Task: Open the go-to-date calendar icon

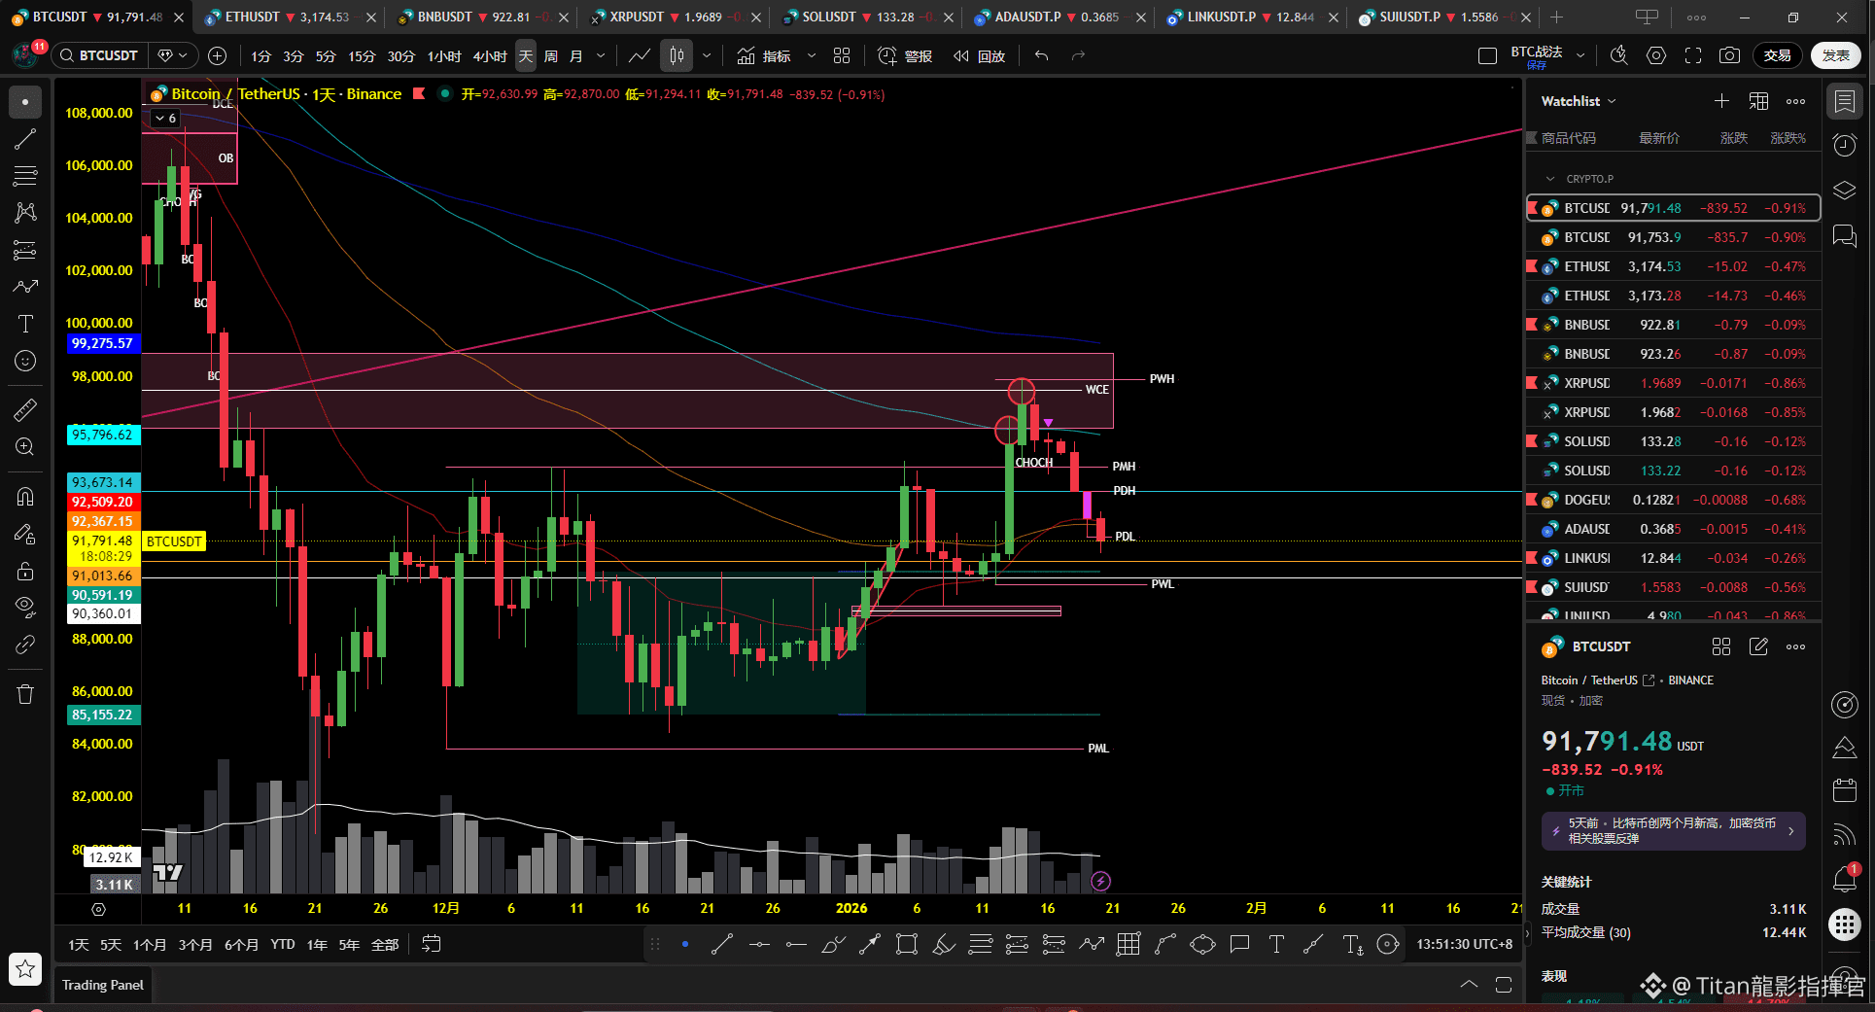Action: coord(432,944)
